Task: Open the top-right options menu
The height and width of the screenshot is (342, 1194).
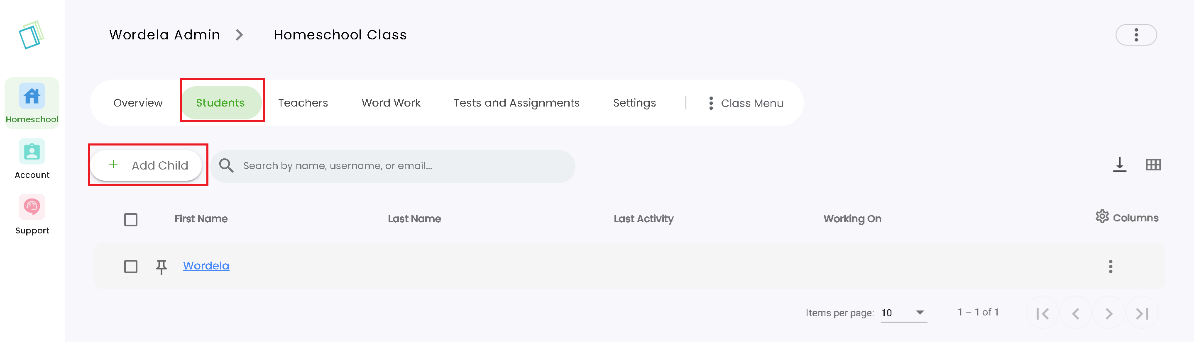Action: click(x=1136, y=34)
